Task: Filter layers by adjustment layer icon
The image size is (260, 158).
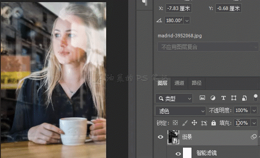Action: 213,98
